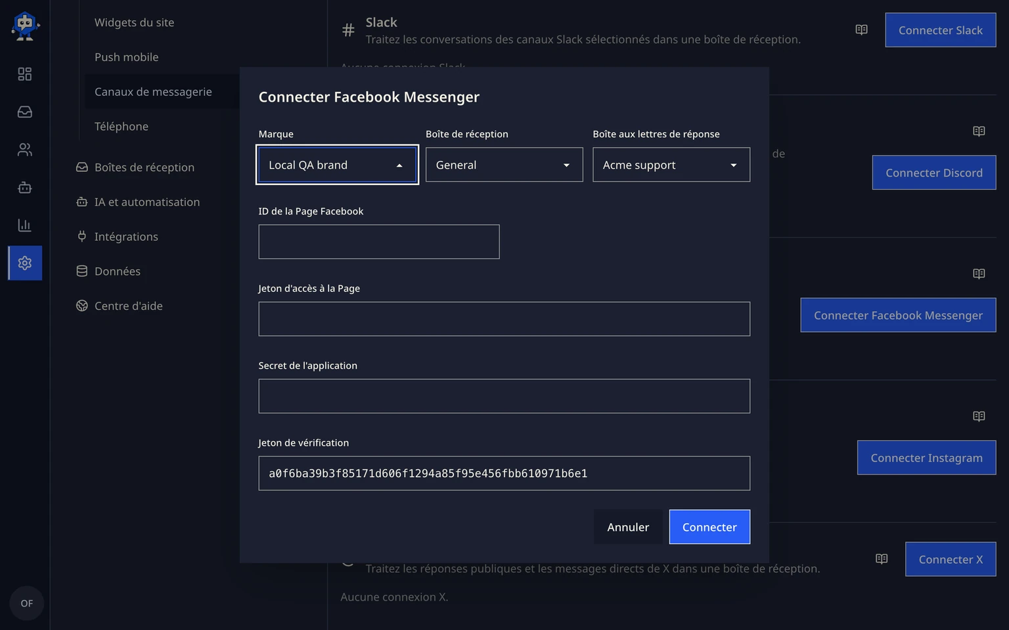Select Canaux de messagerie menu item
Viewport: 1009px width, 630px height.
point(153,92)
